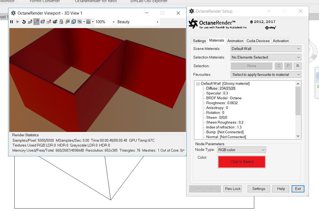Viewport: 319px width, 211px height.
Task: Select the Bump [Not Connected] row
Action: (x=225, y=132)
